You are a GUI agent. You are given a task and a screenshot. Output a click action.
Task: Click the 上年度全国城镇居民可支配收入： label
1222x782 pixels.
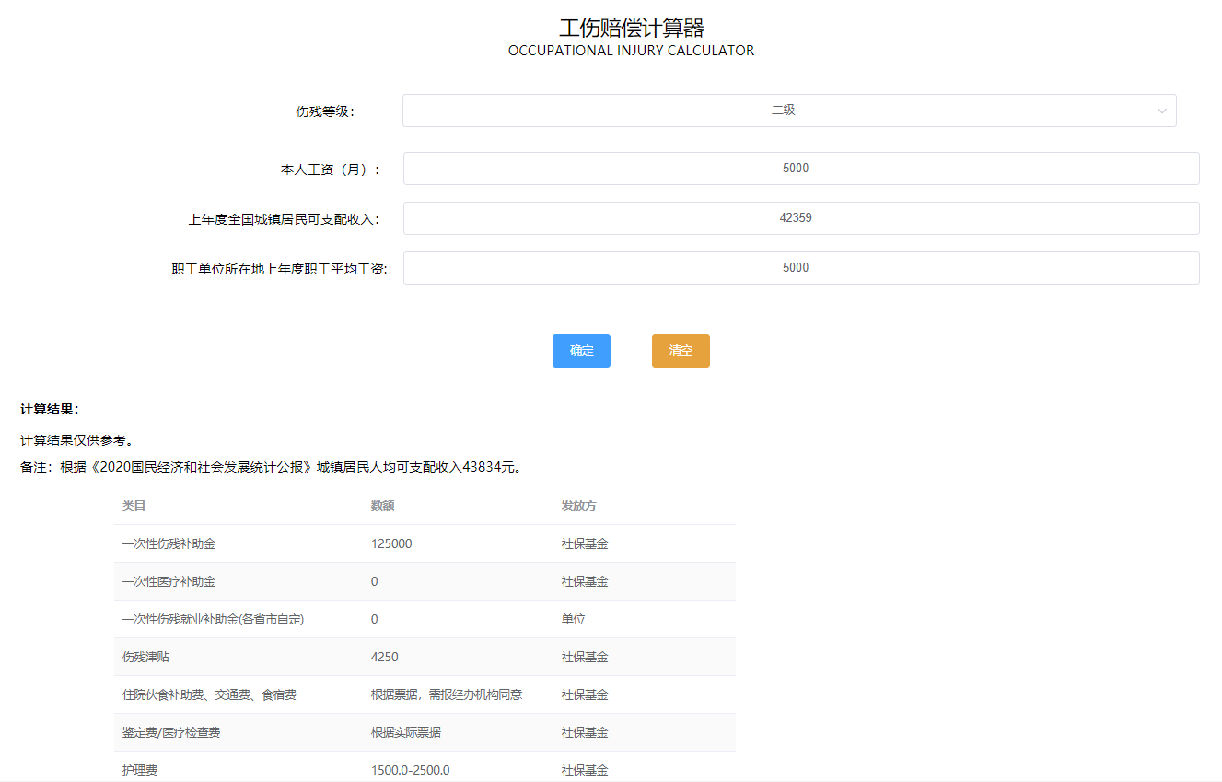click(285, 219)
